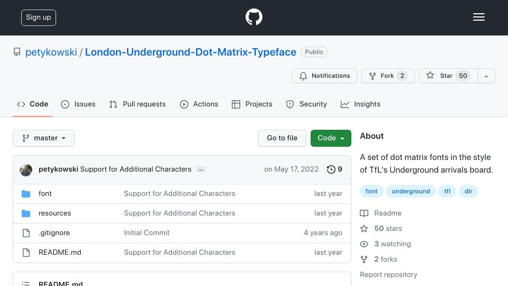Click the Public visibility badge
Image resolution: width=508 pixels, height=286 pixels.
pyautogui.click(x=314, y=52)
